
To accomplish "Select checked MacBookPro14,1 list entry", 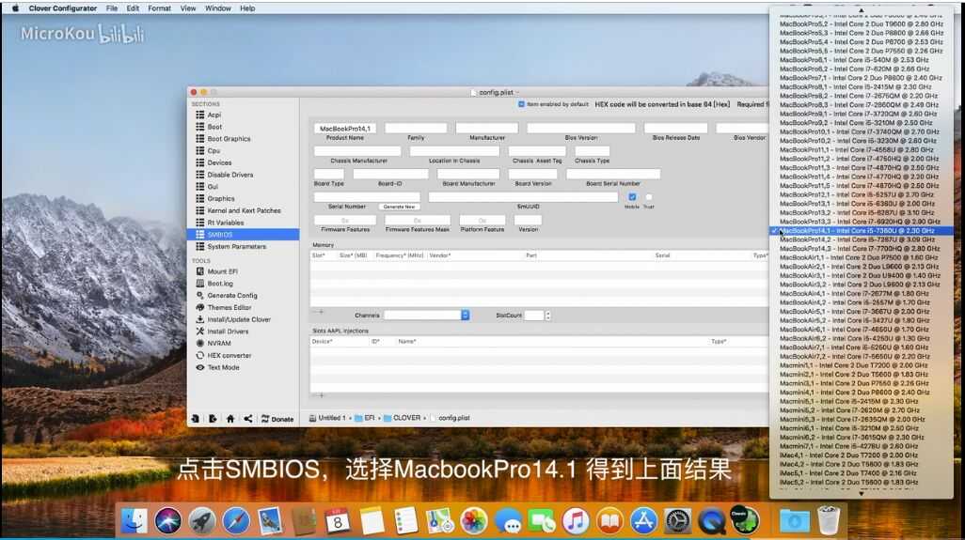I will [x=862, y=231].
